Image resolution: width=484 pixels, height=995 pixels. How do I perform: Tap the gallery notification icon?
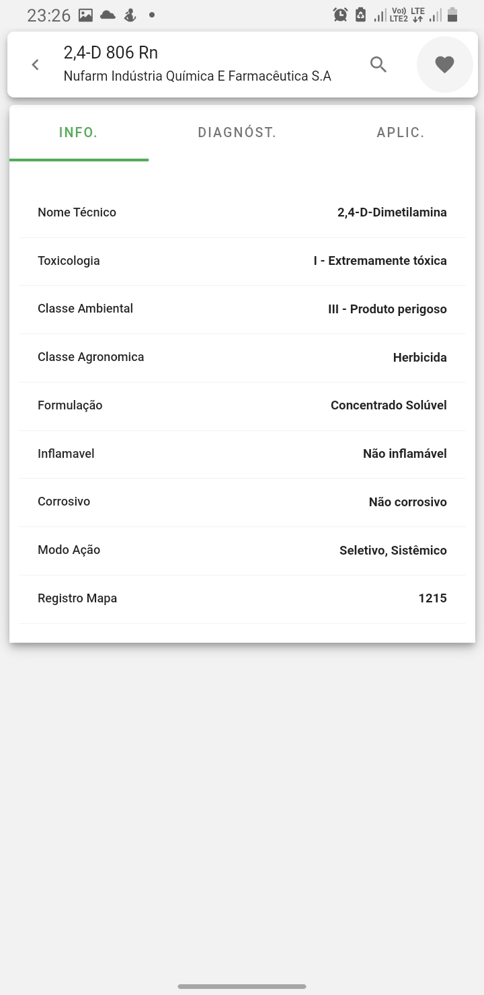pos(85,15)
